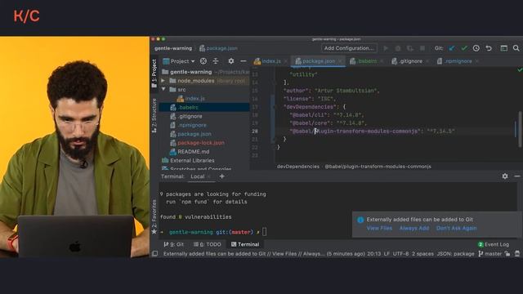Click the tool windows toggle icon in status bar
The width and height of the screenshot is (523, 294).
[154, 254]
